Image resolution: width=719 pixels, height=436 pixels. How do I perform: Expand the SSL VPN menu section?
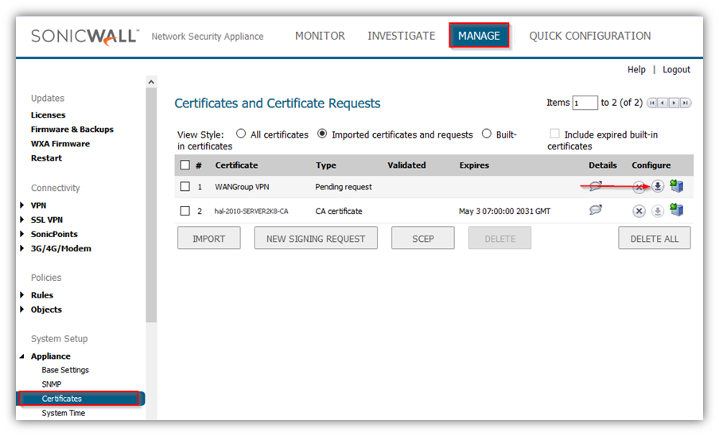(x=22, y=220)
